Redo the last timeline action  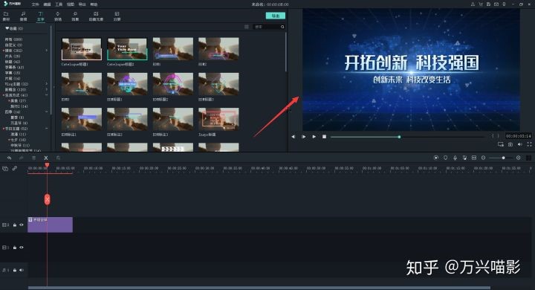pyautogui.click(x=21, y=158)
